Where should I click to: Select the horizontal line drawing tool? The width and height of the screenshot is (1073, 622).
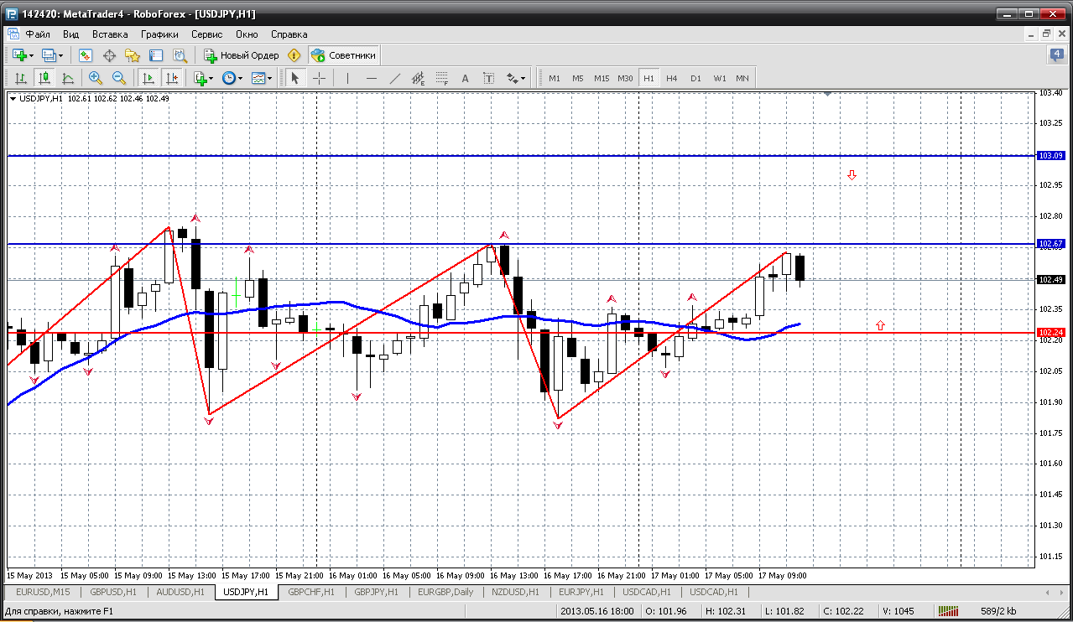point(372,78)
